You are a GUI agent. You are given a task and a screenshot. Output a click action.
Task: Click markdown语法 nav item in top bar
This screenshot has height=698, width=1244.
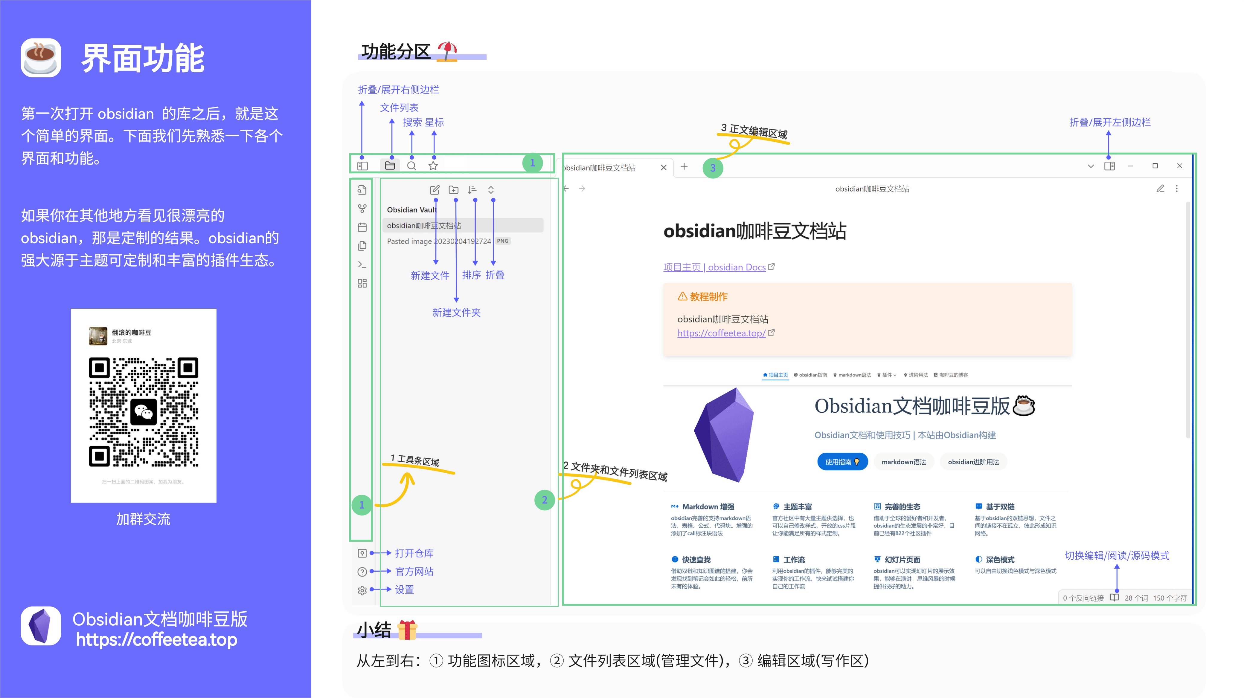click(x=852, y=375)
